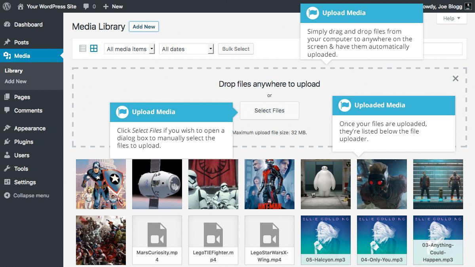Select the LegoTIEFighter.mp4 video item
Screen dimensions: 475x267
click(213, 240)
